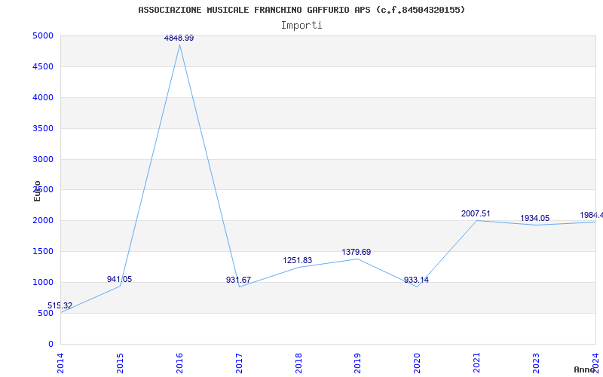Click the Importi subtitle
Screen dimensions: 603x377
pos(301,26)
